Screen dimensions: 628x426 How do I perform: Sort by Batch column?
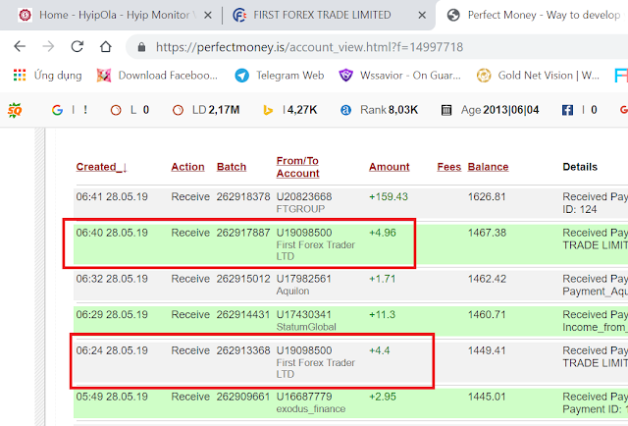click(x=232, y=167)
